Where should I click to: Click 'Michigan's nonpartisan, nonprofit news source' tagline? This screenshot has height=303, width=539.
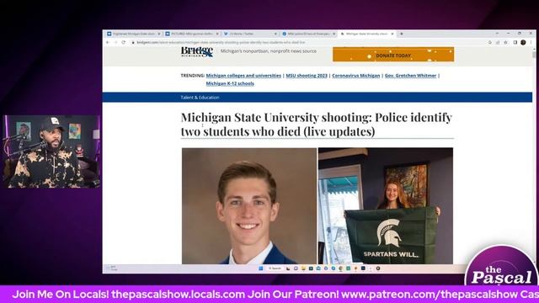click(269, 51)
